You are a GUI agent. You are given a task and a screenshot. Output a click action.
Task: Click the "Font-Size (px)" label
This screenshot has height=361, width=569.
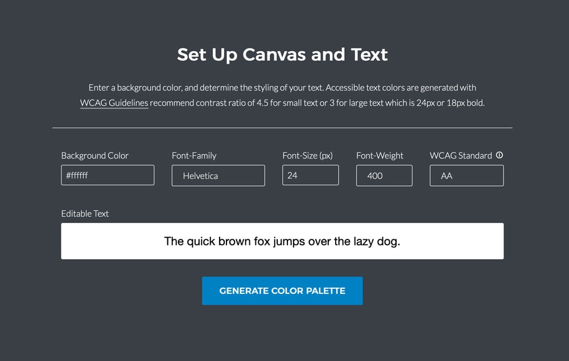(307, 155)
